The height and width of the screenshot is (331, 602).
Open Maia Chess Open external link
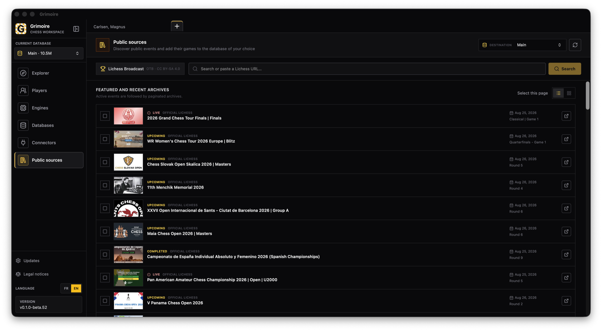point(566,231)
